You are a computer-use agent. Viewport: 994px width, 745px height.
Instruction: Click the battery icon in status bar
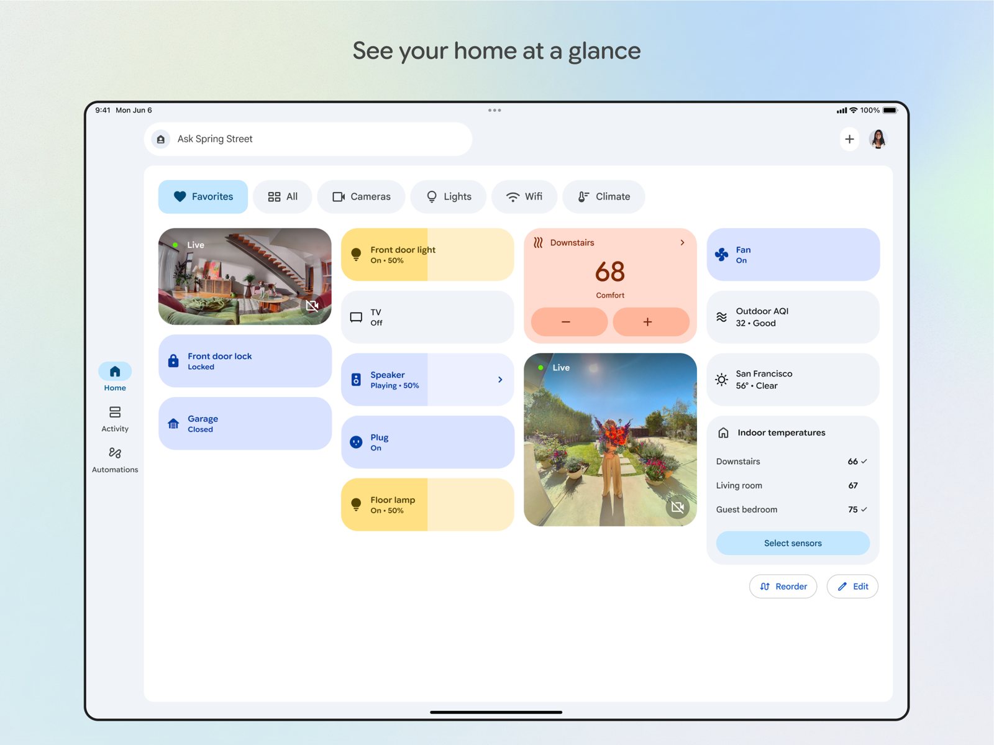coord(890,110)
